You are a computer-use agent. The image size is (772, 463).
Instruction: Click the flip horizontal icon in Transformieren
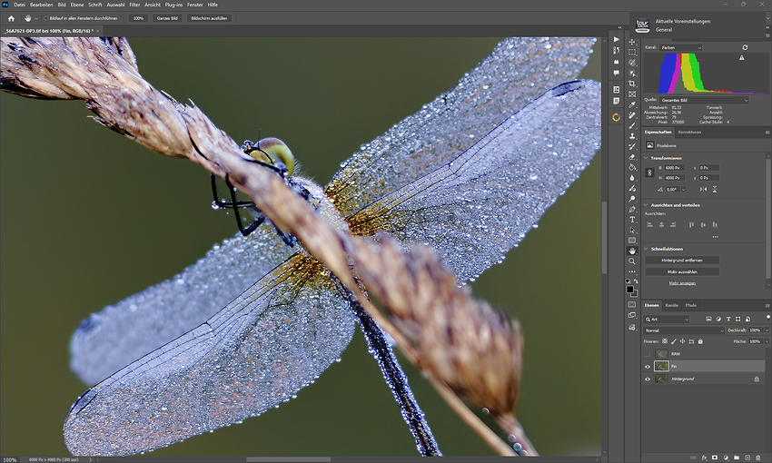(703, 189)
